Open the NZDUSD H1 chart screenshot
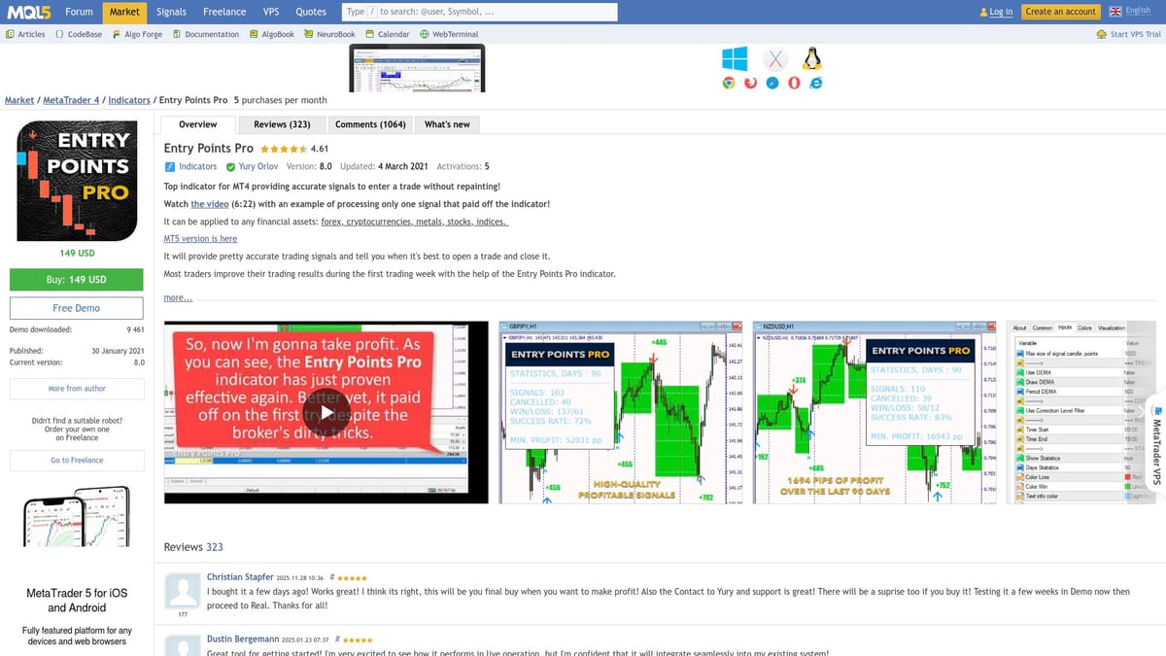This screenshot has height=656, width=1166. (876, 412)
